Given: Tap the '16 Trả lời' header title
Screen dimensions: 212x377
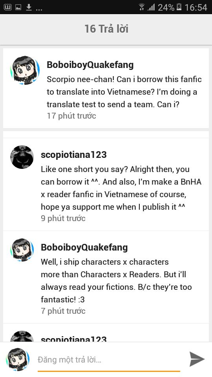Looking at the screenshot, I should [106, 29].
